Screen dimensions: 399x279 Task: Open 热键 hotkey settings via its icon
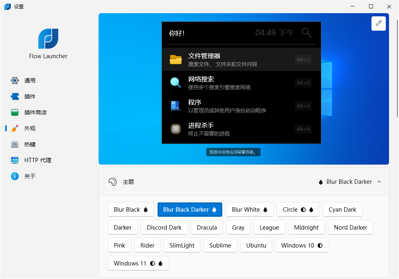tap(15, 144)
